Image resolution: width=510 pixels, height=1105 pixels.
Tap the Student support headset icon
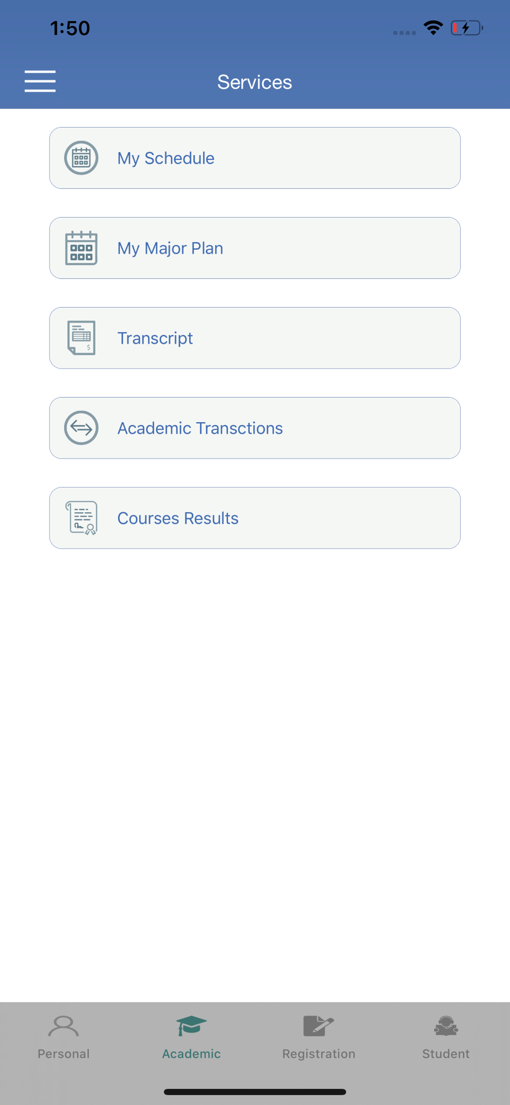[x=446, y=1026]
